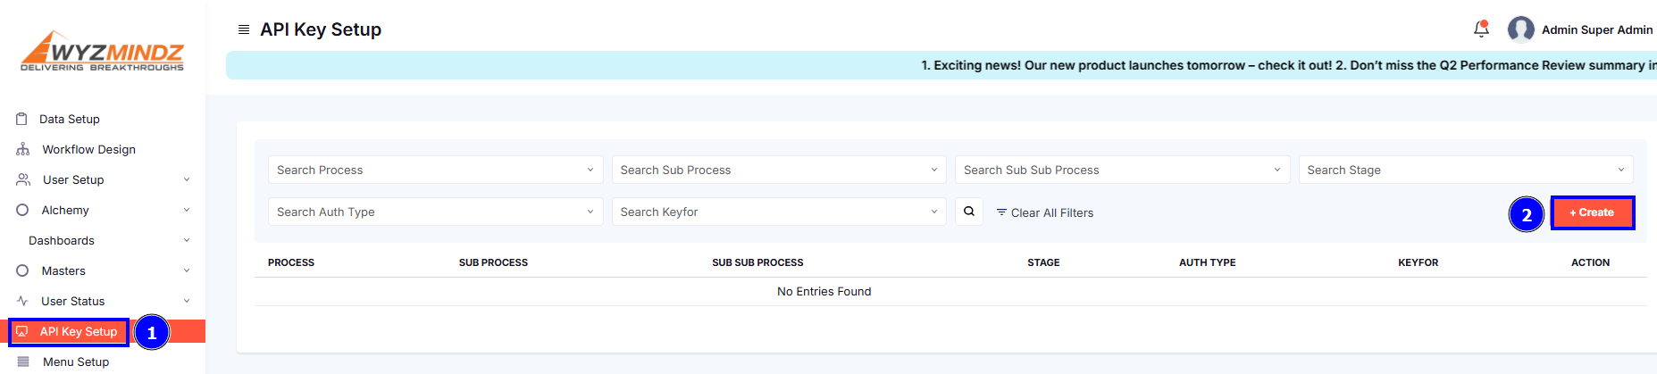
Task: Open the Search Sub Sub Process dropdown
Action: pos(1123,170)
